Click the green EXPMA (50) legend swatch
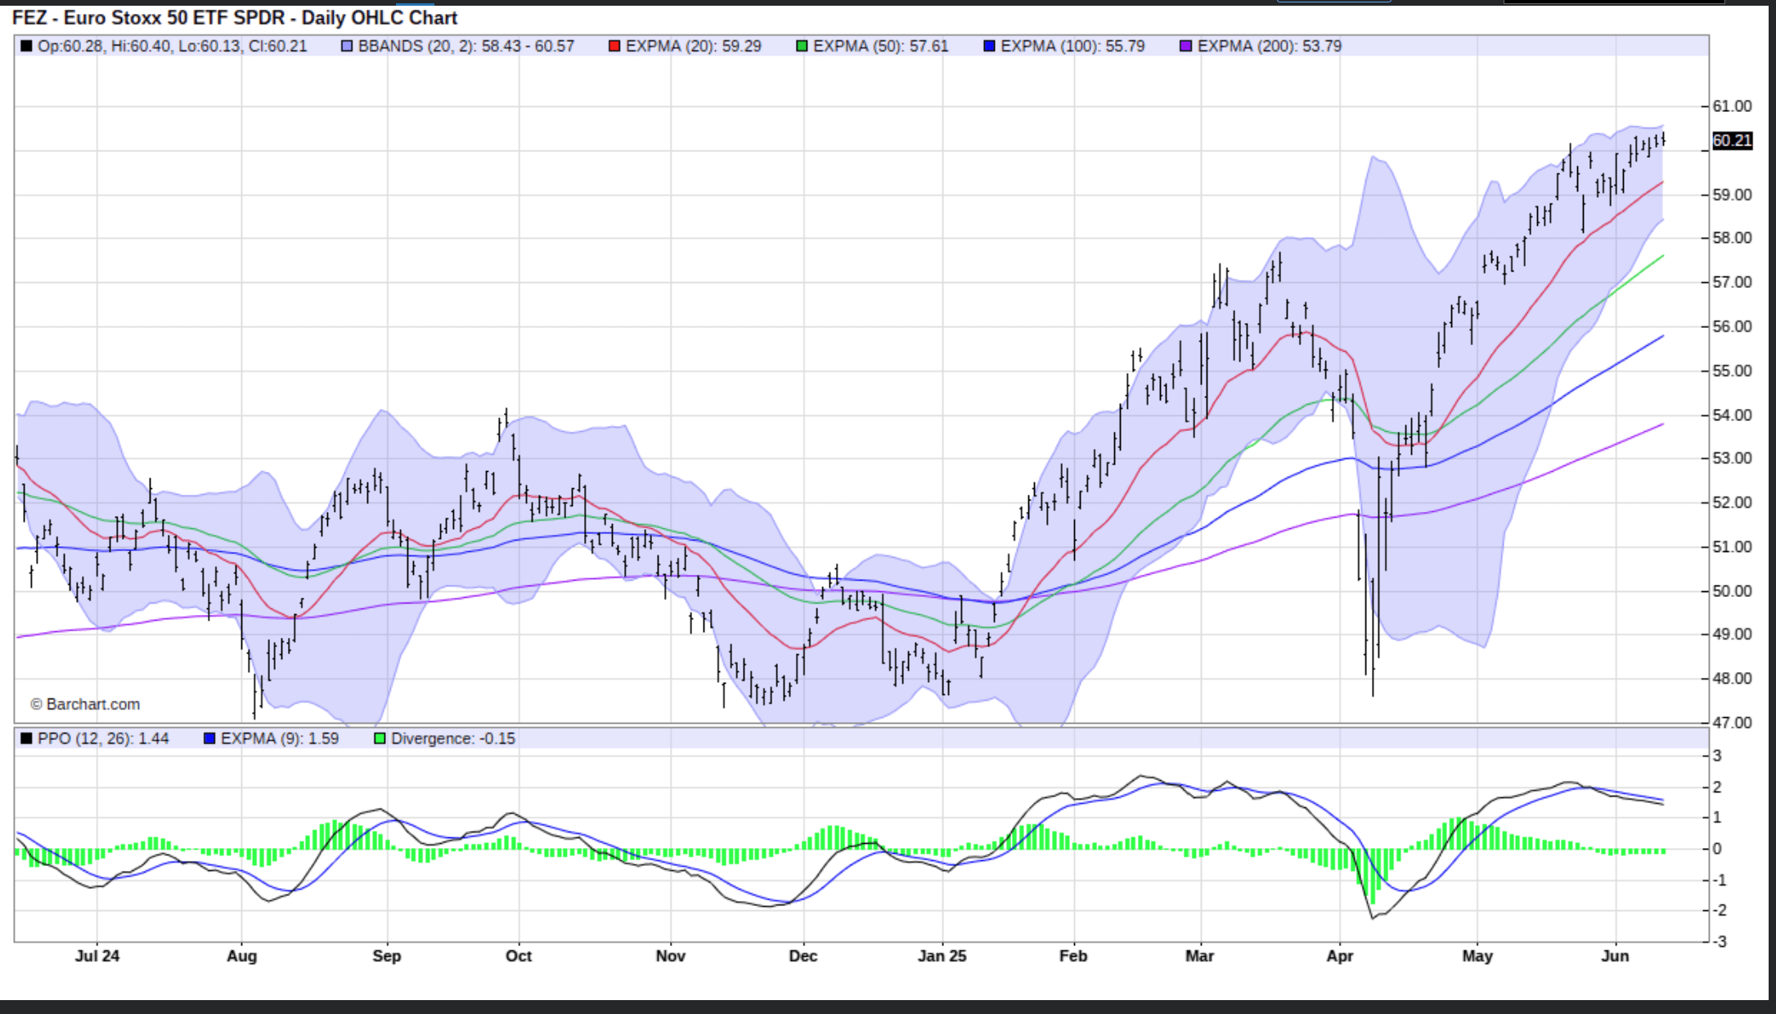The width and height of the screenshot is (1776, 1014). (x=802, y=47)
